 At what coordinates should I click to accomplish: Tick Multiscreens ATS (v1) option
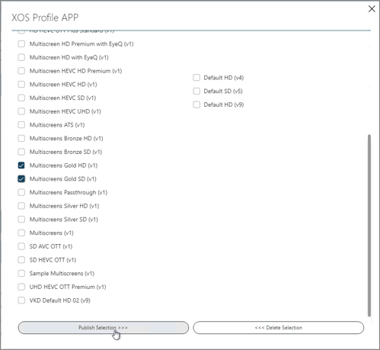point(21,125)
